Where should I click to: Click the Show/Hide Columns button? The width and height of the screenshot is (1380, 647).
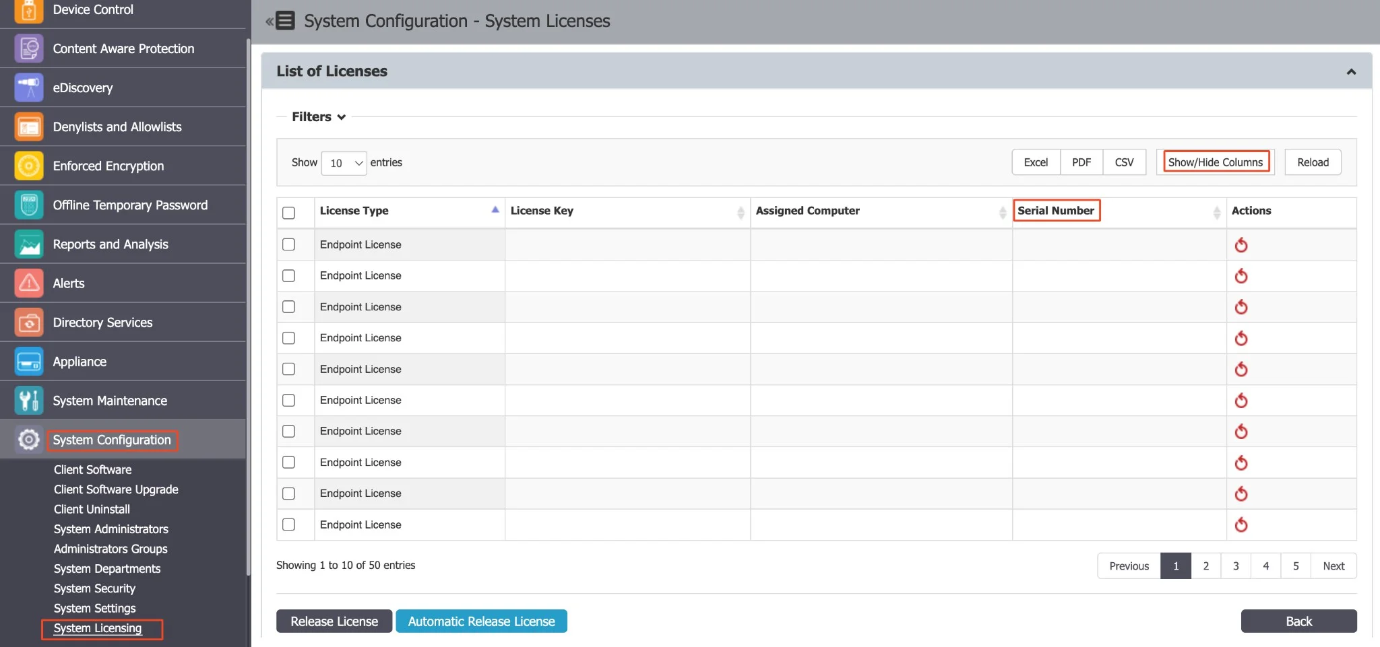(1215, 162)
